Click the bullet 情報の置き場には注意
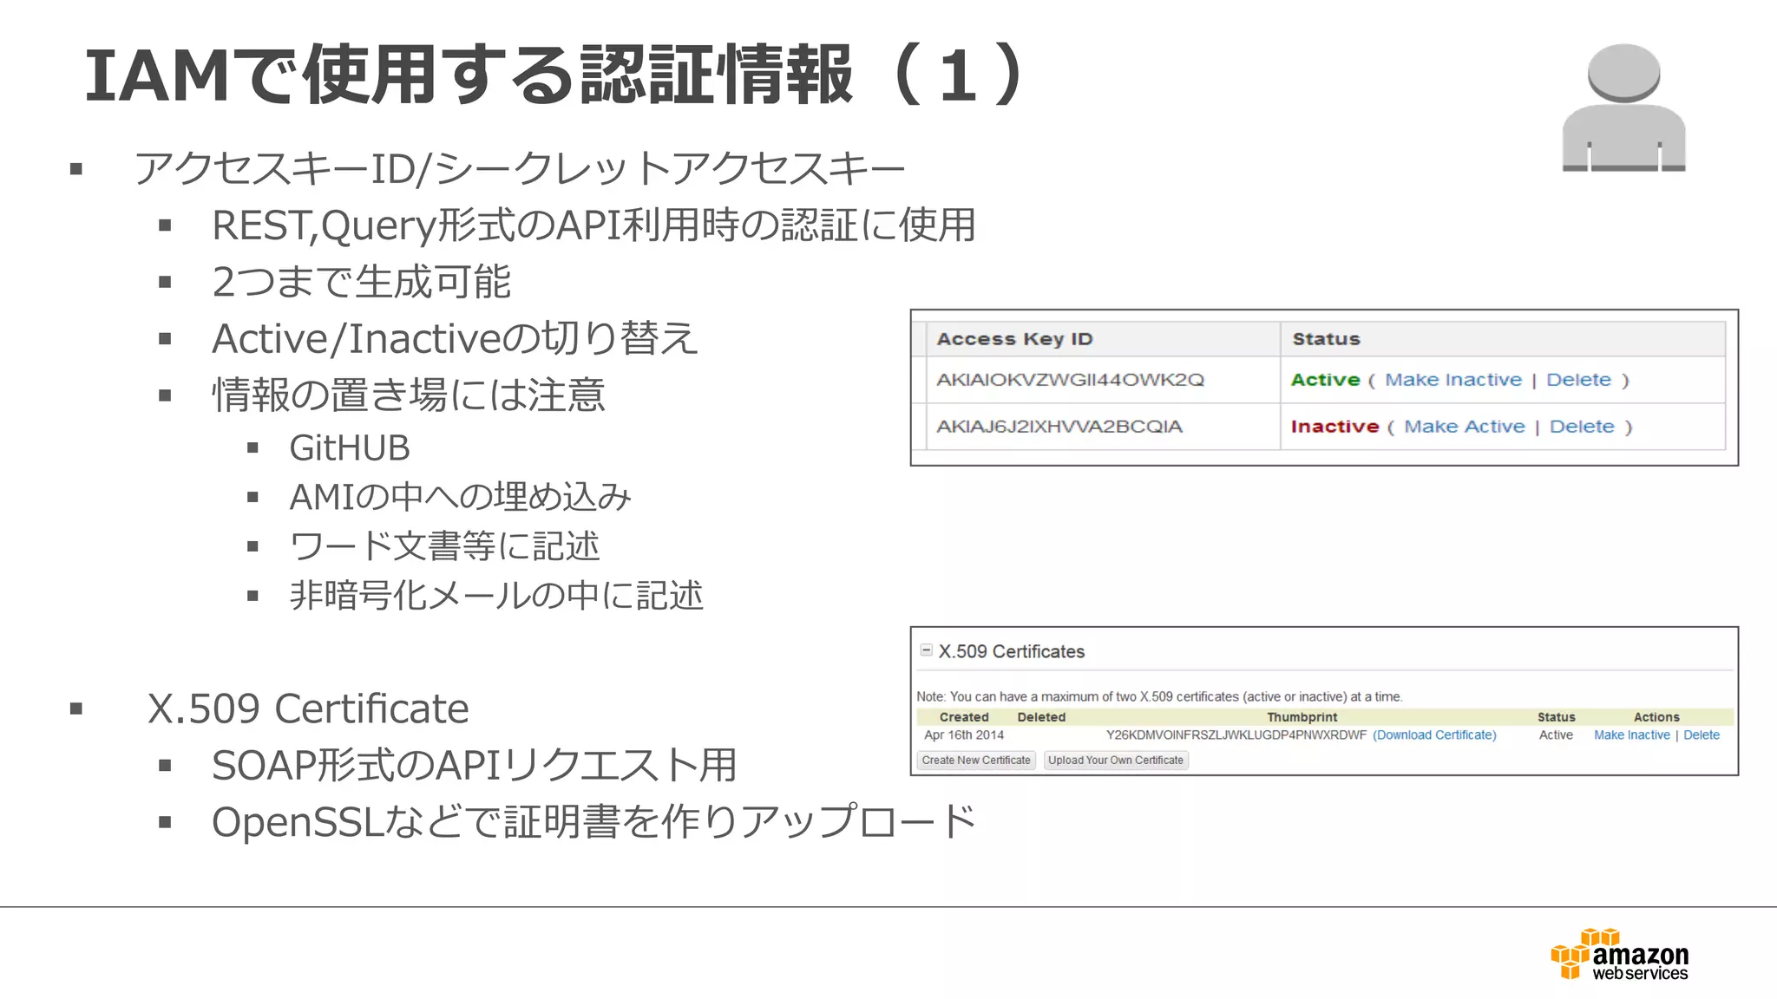This screenshot has height=999, width=1777. [409, 395]
